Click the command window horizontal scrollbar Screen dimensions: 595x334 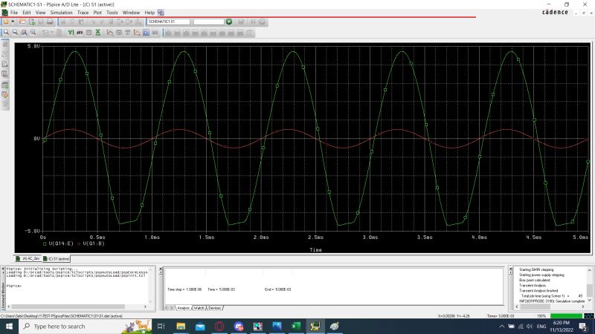(x=77, y=307)
